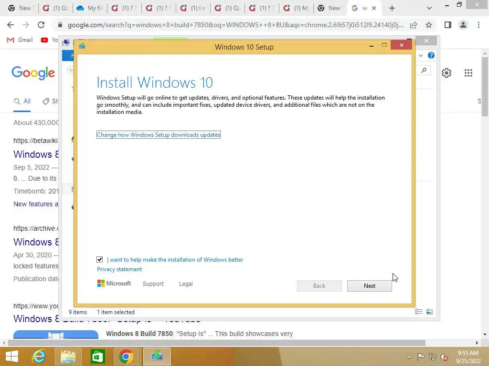Open the Support link

(x=153, y=284)
